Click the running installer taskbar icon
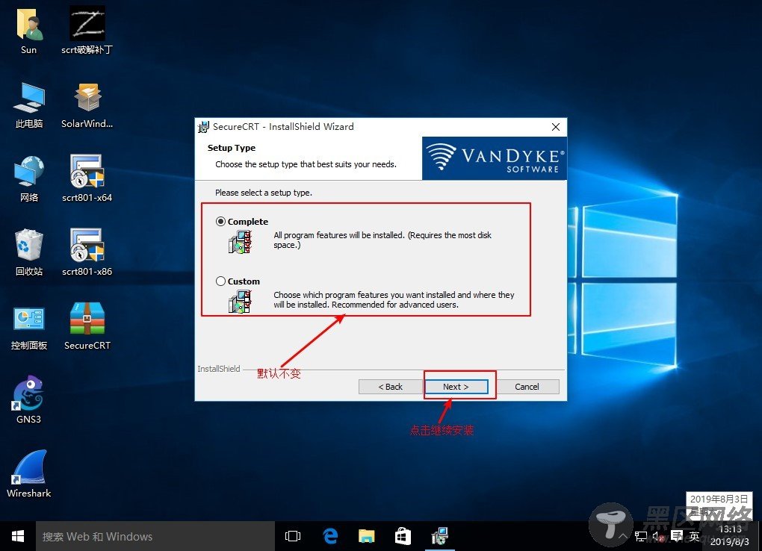 pos(440,536)
